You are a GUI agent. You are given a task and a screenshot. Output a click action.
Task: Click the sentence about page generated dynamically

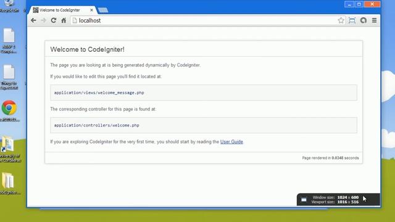click(125, 65)
